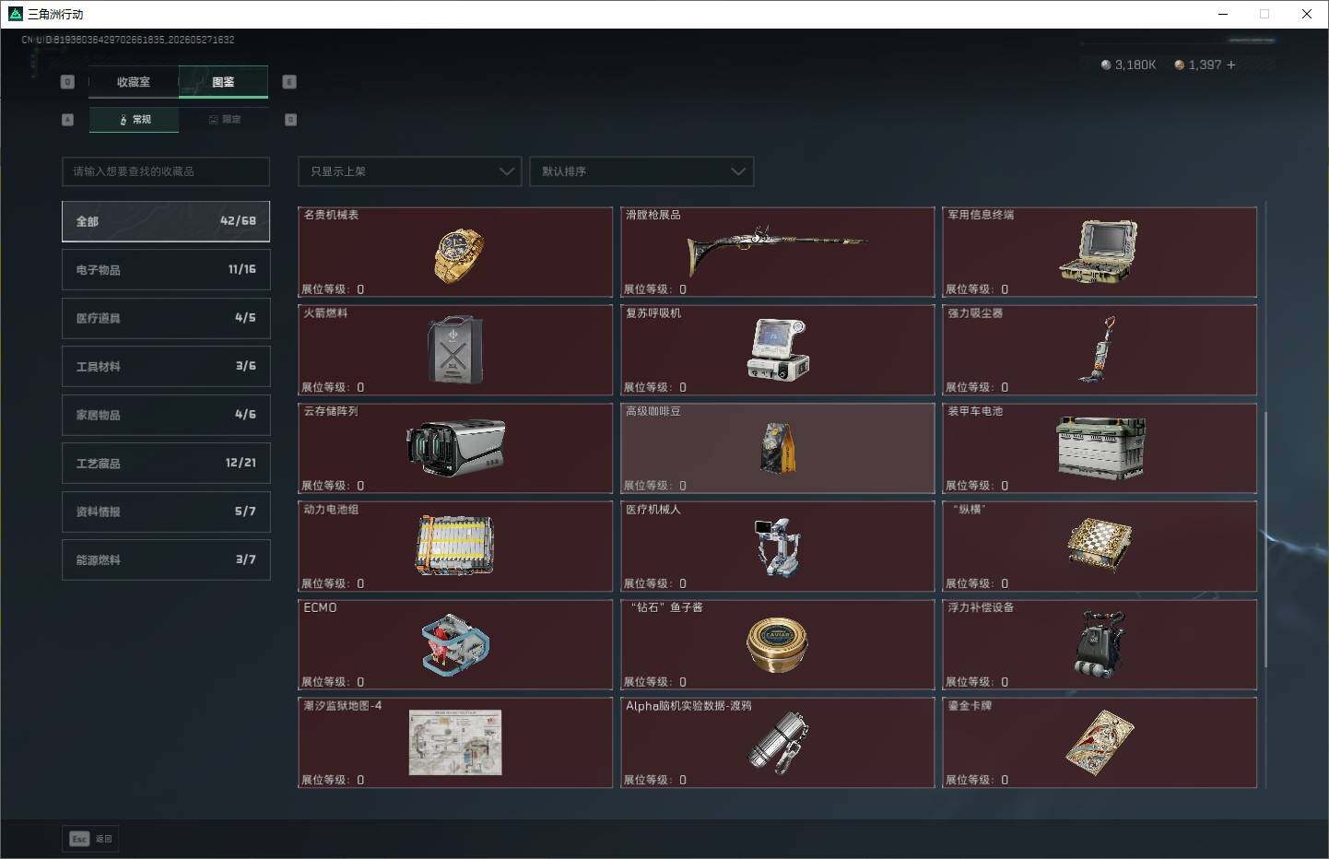Pick the rocket fuel canister icon

(x=455, y=350)
